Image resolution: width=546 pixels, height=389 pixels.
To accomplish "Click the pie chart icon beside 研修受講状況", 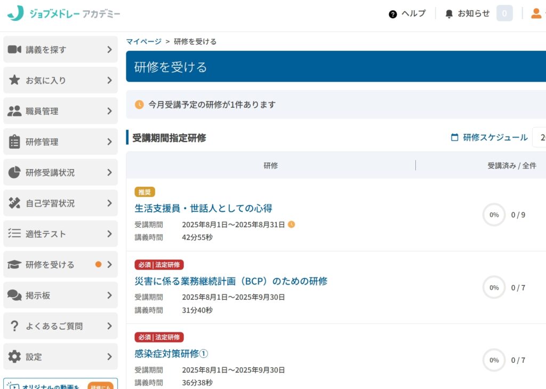I will [14, 172].
